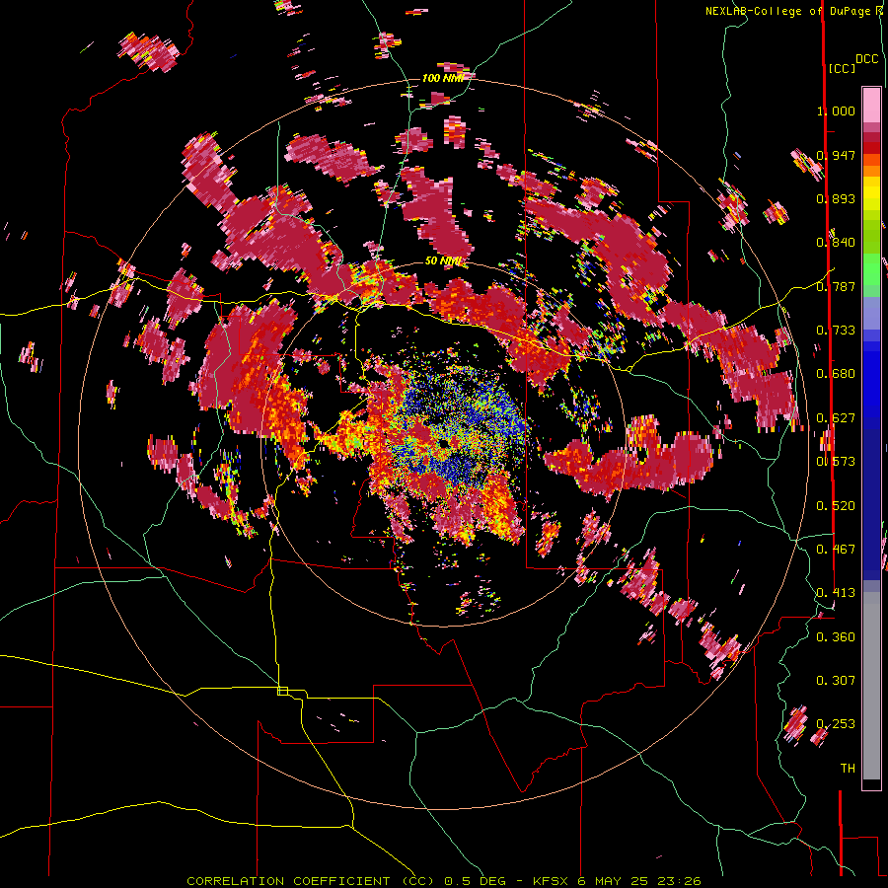Click the 100 NMI range ring label
This screenshot has height=888, width=888.
(443, 78)
